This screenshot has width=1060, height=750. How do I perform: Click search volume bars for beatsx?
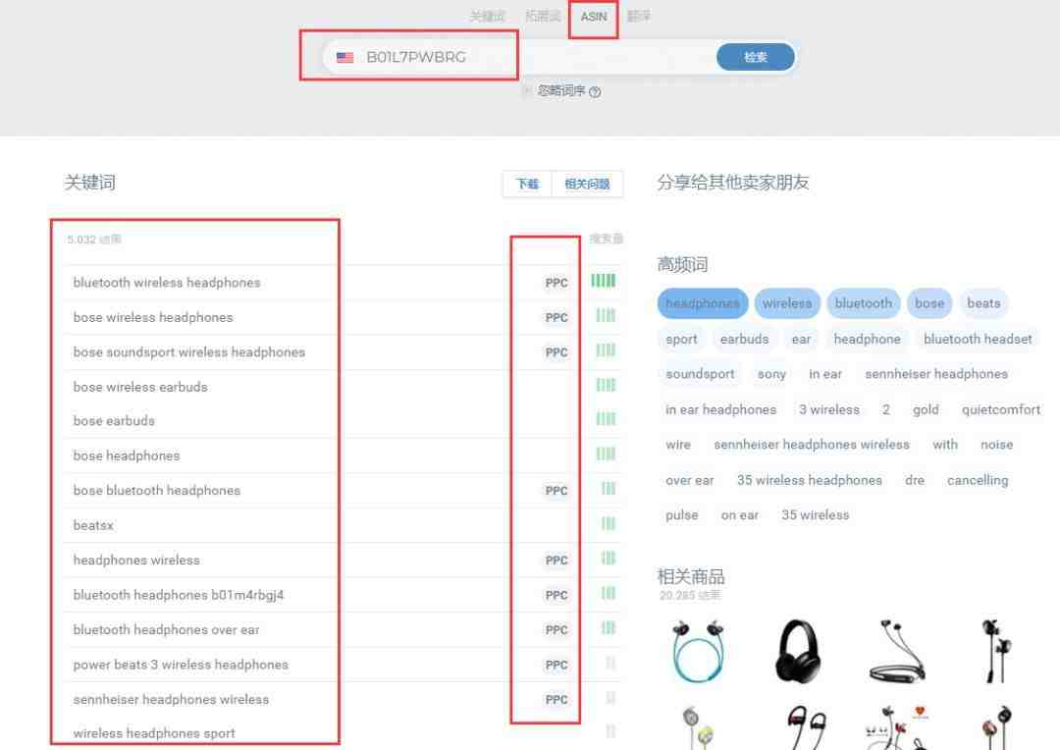608,524
